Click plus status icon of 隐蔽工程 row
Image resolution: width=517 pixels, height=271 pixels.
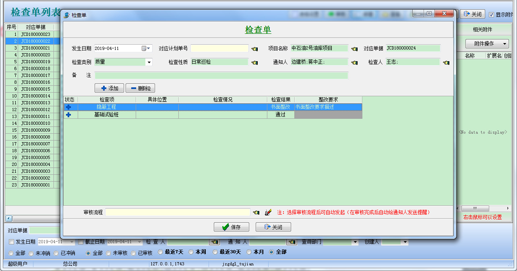[68, 107]
